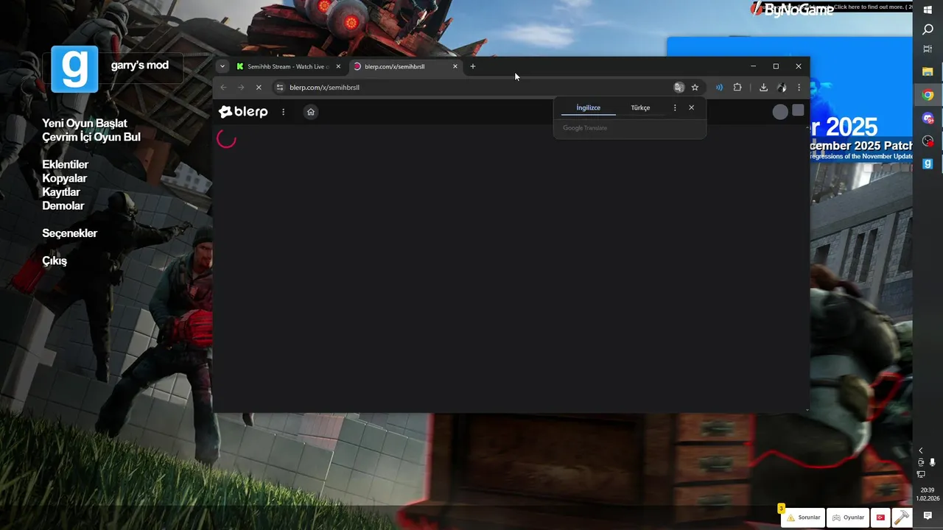
Task: Open the Sorunlar button in Garry's Mod
Action: coord(803,517)
